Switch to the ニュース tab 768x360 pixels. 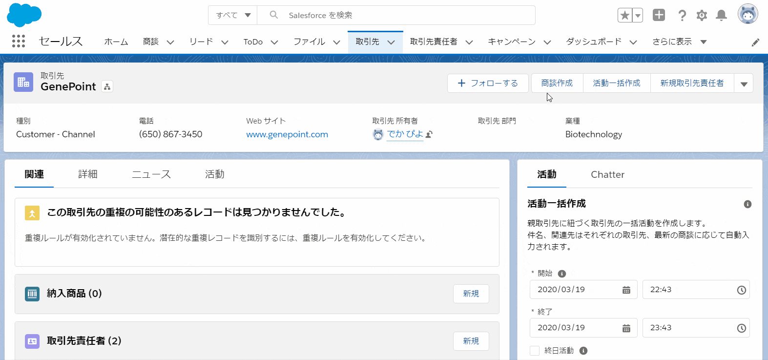[x=151, y=174]
